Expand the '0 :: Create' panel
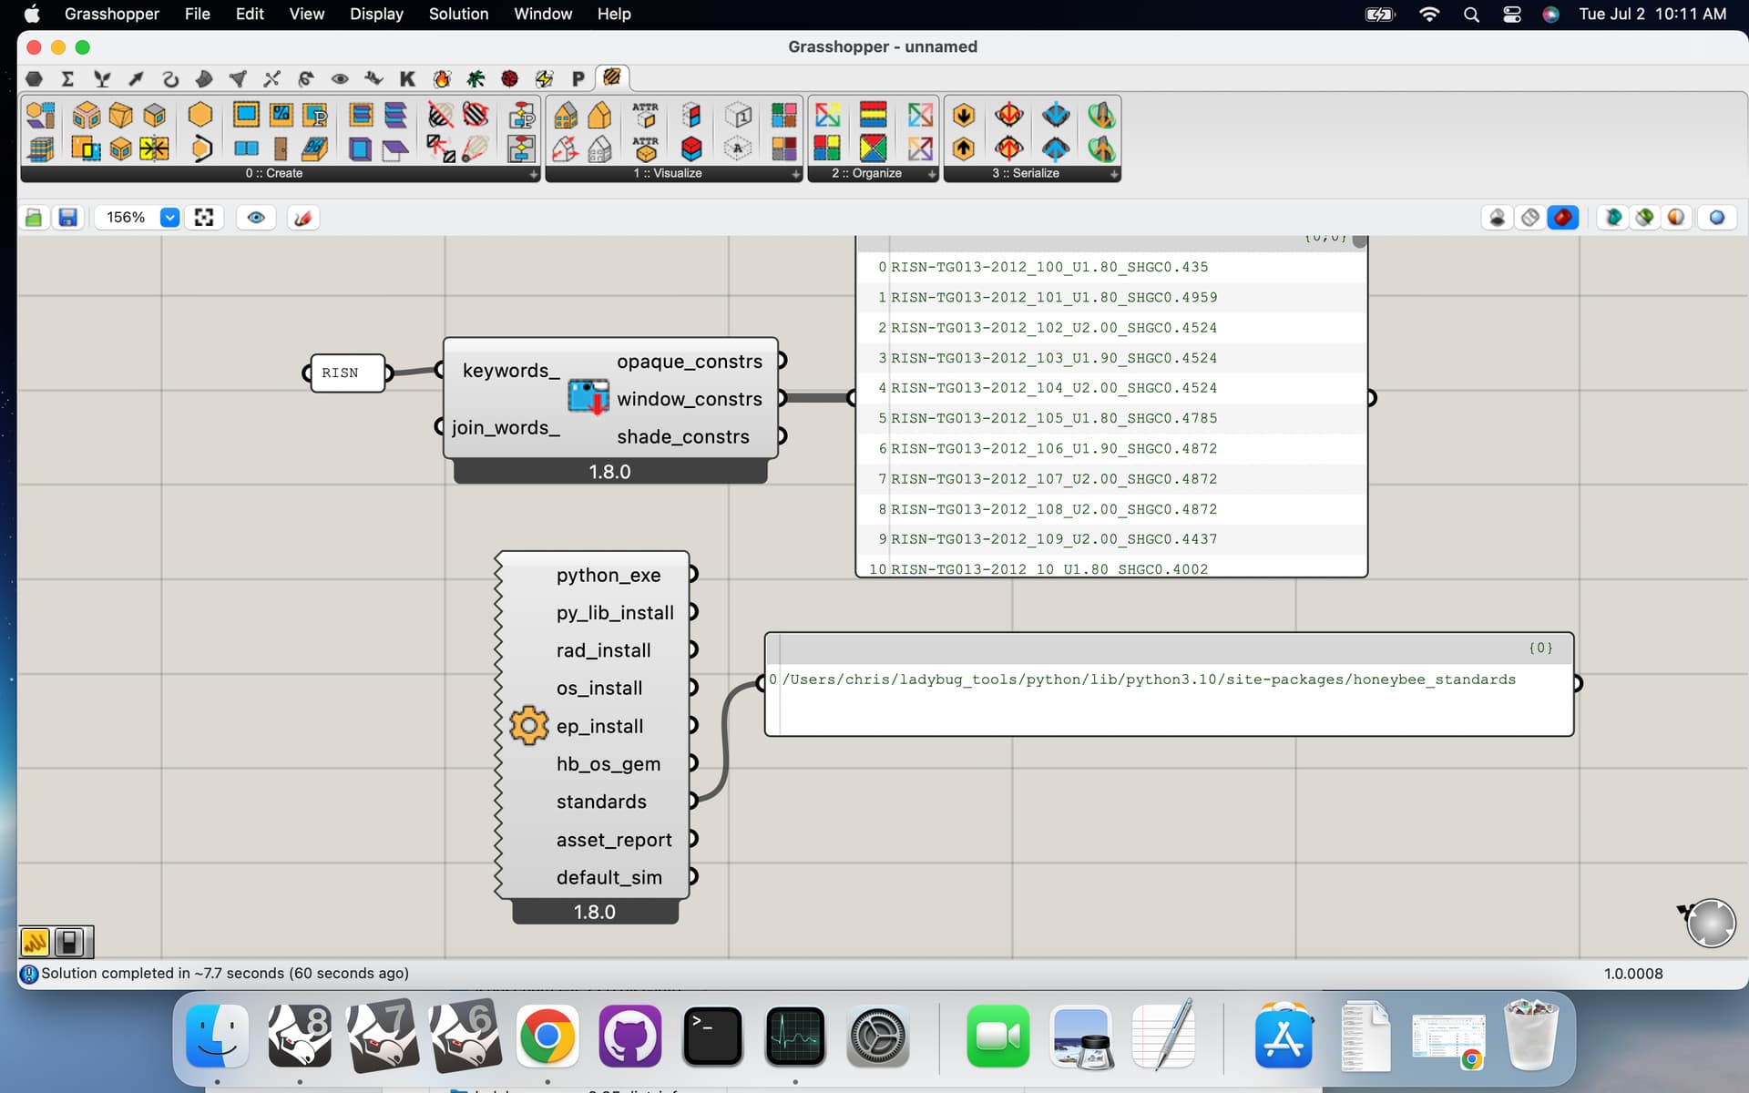 coord(534,174)
